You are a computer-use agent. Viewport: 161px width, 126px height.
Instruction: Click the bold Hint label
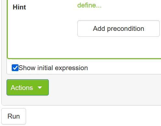(x=19, y=7)
